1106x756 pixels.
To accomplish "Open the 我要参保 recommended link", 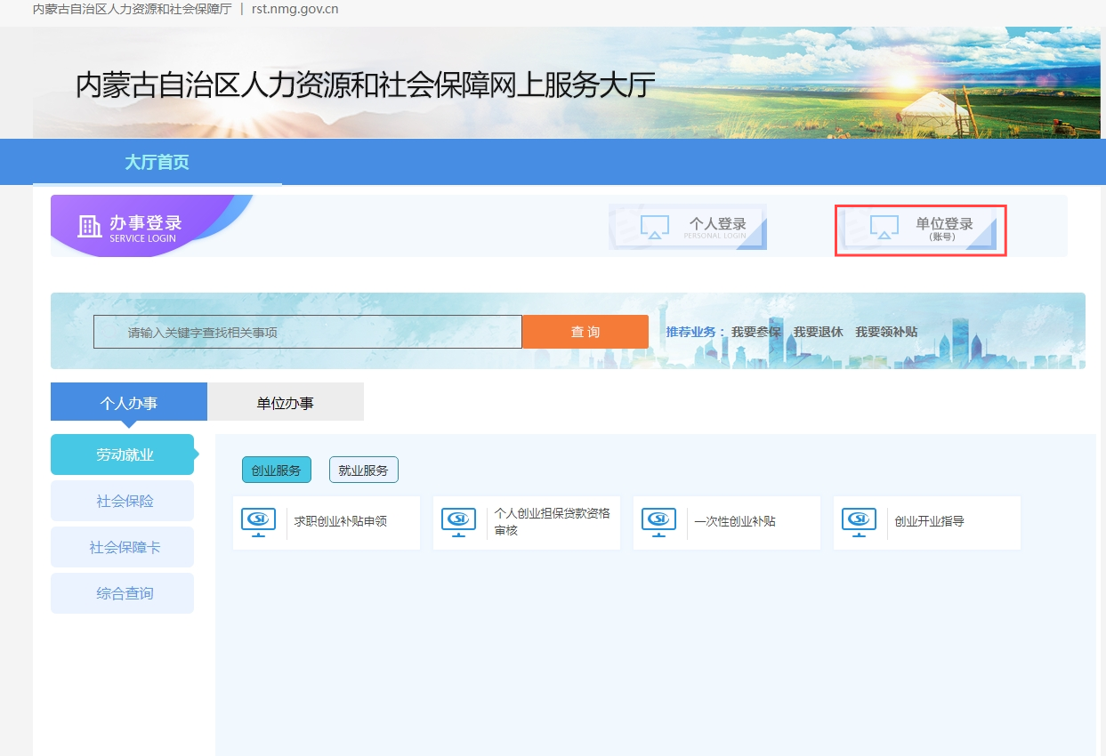I will [x=755, y=332].
